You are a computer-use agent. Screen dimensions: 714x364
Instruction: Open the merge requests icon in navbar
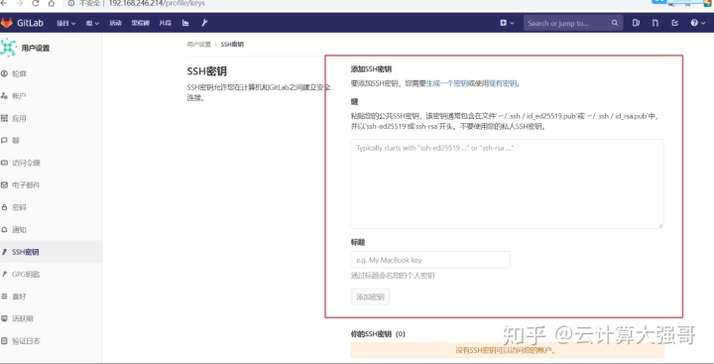pos(655,23)
